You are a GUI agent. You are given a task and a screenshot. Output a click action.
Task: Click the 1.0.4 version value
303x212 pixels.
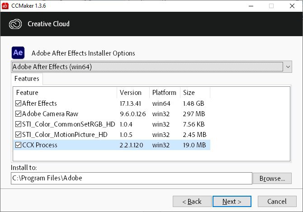coord(126,124)
